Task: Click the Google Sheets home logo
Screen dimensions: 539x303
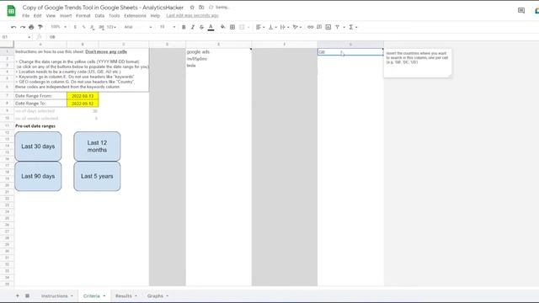Action: (11, 11)
